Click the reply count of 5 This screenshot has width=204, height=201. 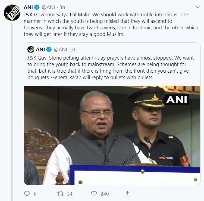[x=35, y=194]
